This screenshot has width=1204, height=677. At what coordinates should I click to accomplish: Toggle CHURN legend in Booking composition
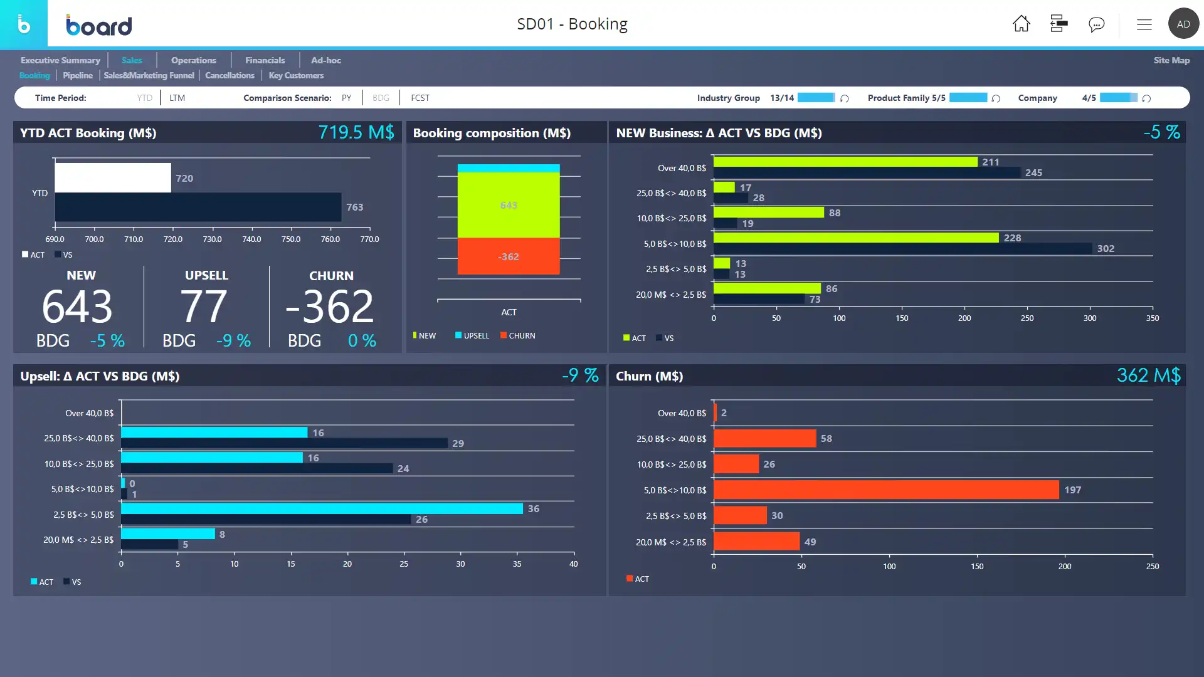518,335
